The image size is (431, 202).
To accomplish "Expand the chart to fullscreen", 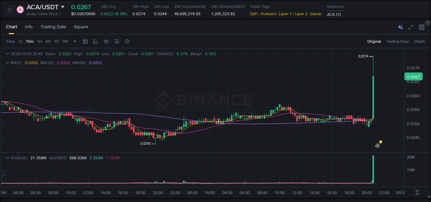I will tap(410, 27).
